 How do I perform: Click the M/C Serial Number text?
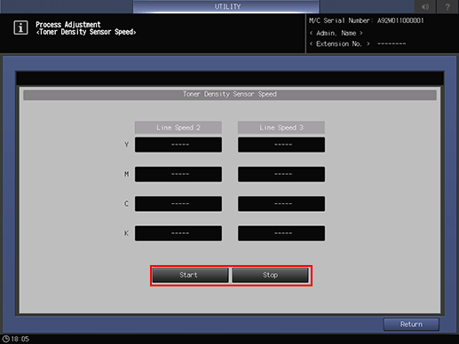pyautogui.click(x=367, y=20)
